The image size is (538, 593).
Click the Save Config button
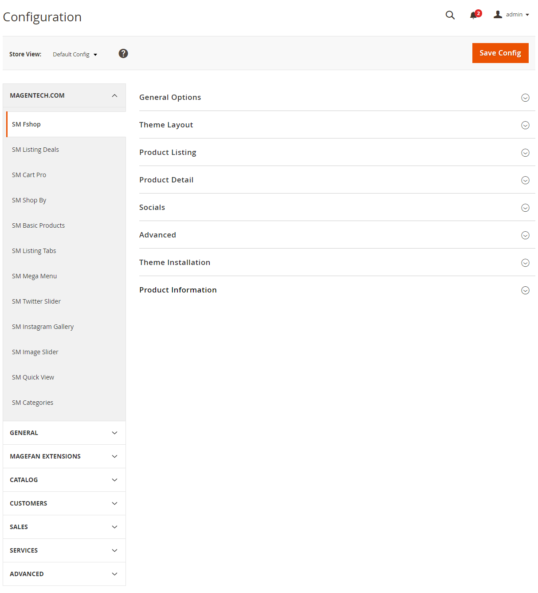500,53
